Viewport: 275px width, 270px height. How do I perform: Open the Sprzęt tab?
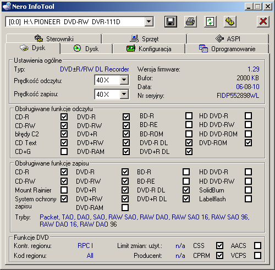click(x=144, y=38)
